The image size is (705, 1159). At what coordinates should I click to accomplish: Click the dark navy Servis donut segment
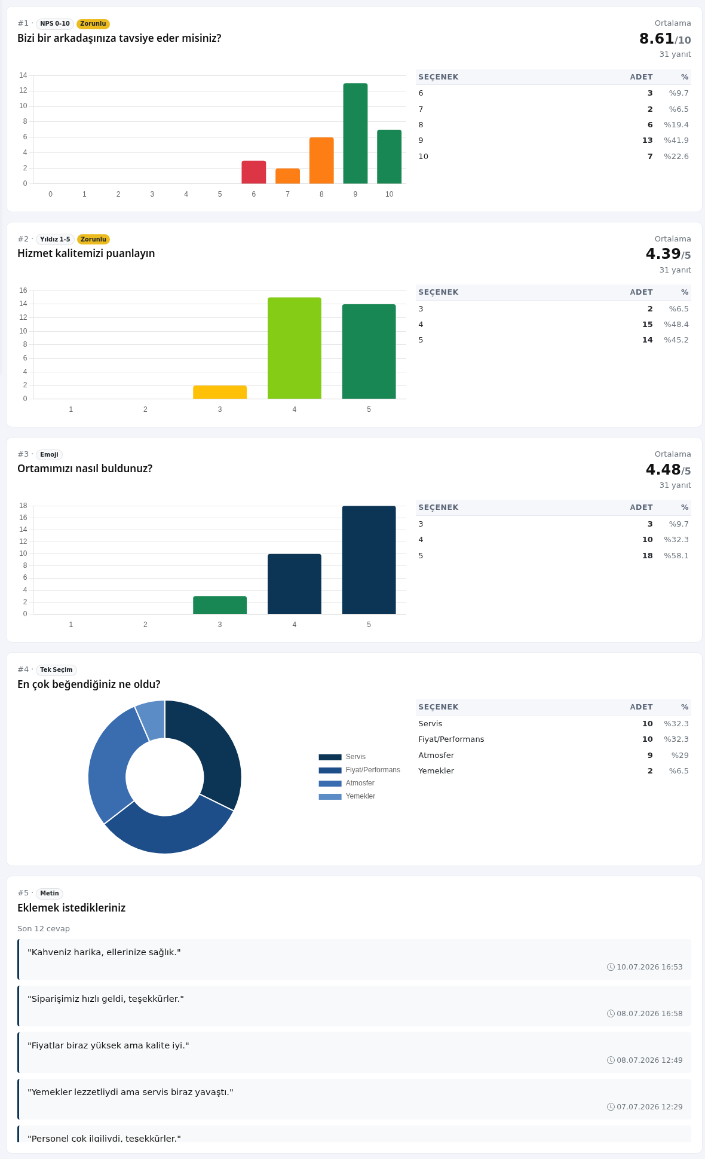pyautogui.click(x=214, y=747)
